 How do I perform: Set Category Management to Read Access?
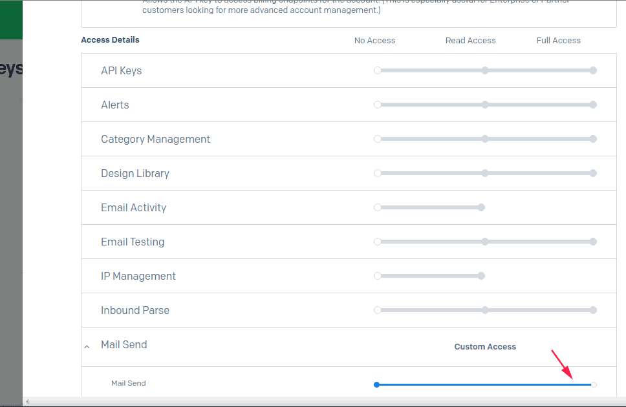click(484, 140)
